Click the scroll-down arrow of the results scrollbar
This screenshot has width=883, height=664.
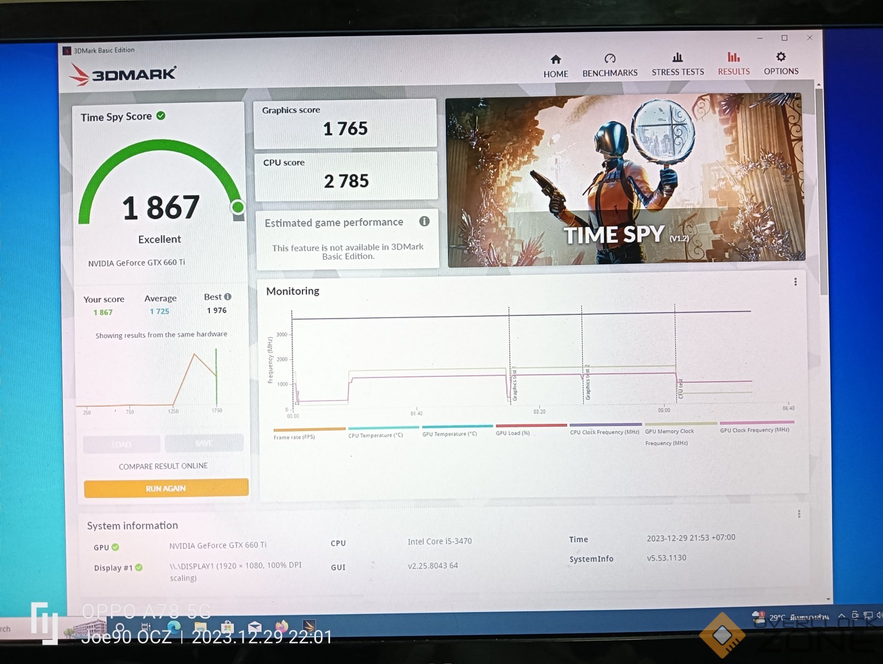[x=828, y=599]
